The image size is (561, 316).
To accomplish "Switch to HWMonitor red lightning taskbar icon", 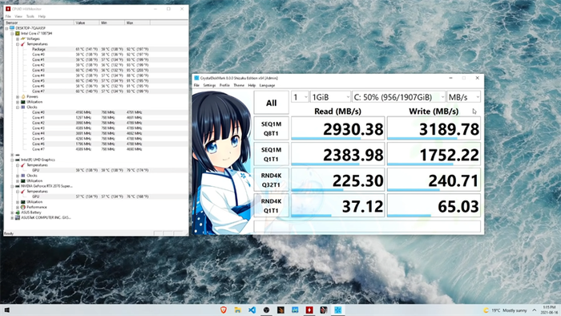I will click(x=309, y=310).
